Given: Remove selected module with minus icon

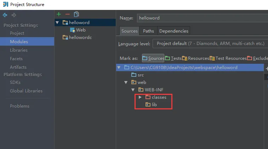Looking at the screenshot, I should point(68,14).
